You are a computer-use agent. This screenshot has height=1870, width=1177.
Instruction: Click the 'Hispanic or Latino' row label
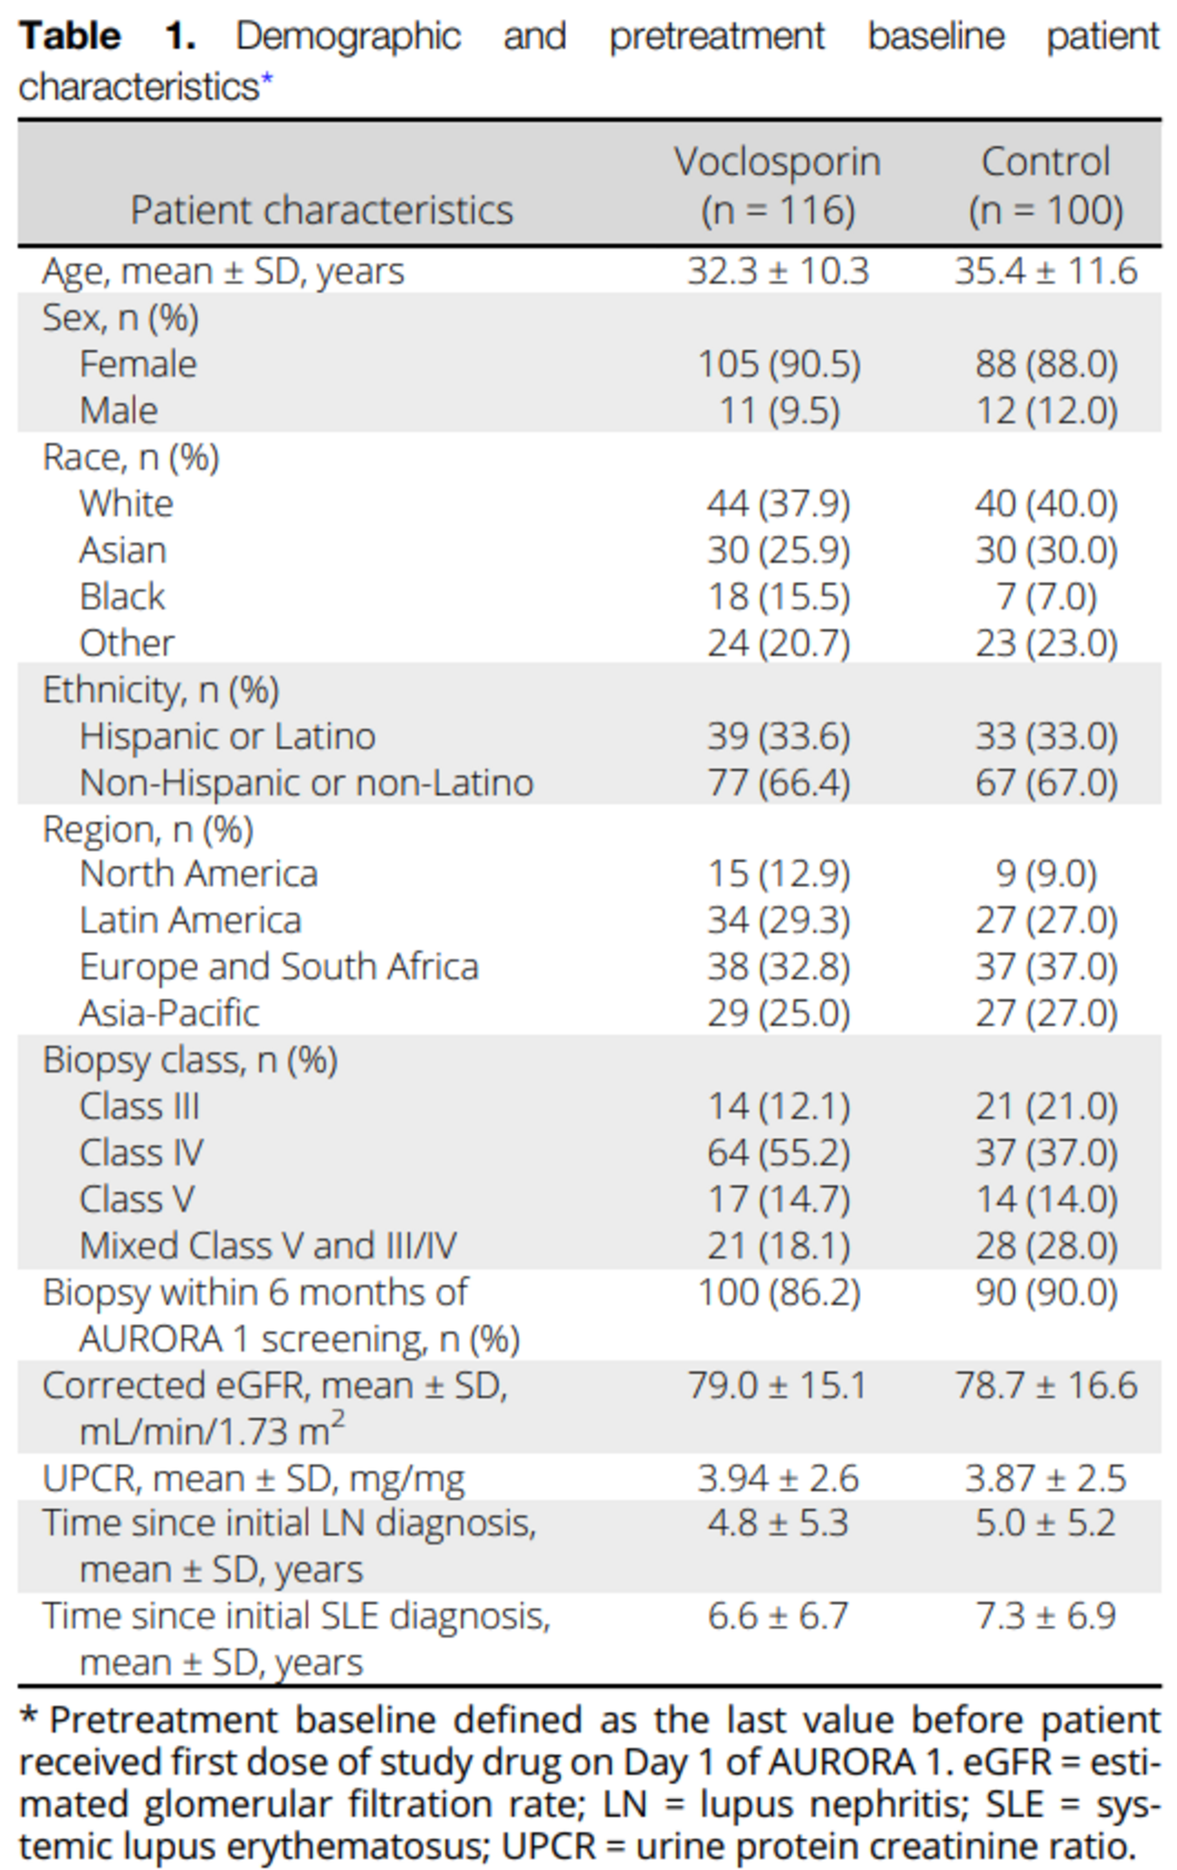pyautogui.click(x=227, y=736)
